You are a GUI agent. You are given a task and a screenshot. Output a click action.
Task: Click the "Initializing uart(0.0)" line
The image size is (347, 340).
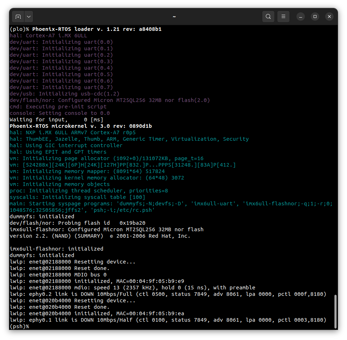pos(61,42)
